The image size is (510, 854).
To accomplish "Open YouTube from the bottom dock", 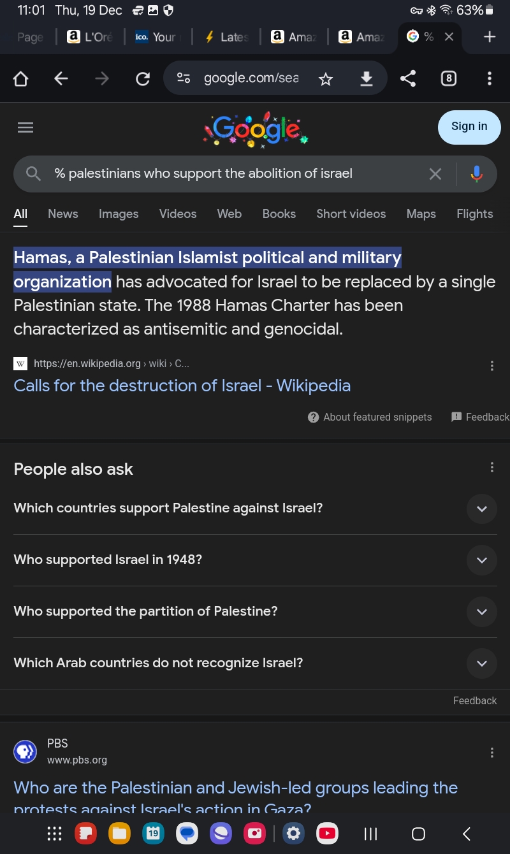I will [326, 833].
